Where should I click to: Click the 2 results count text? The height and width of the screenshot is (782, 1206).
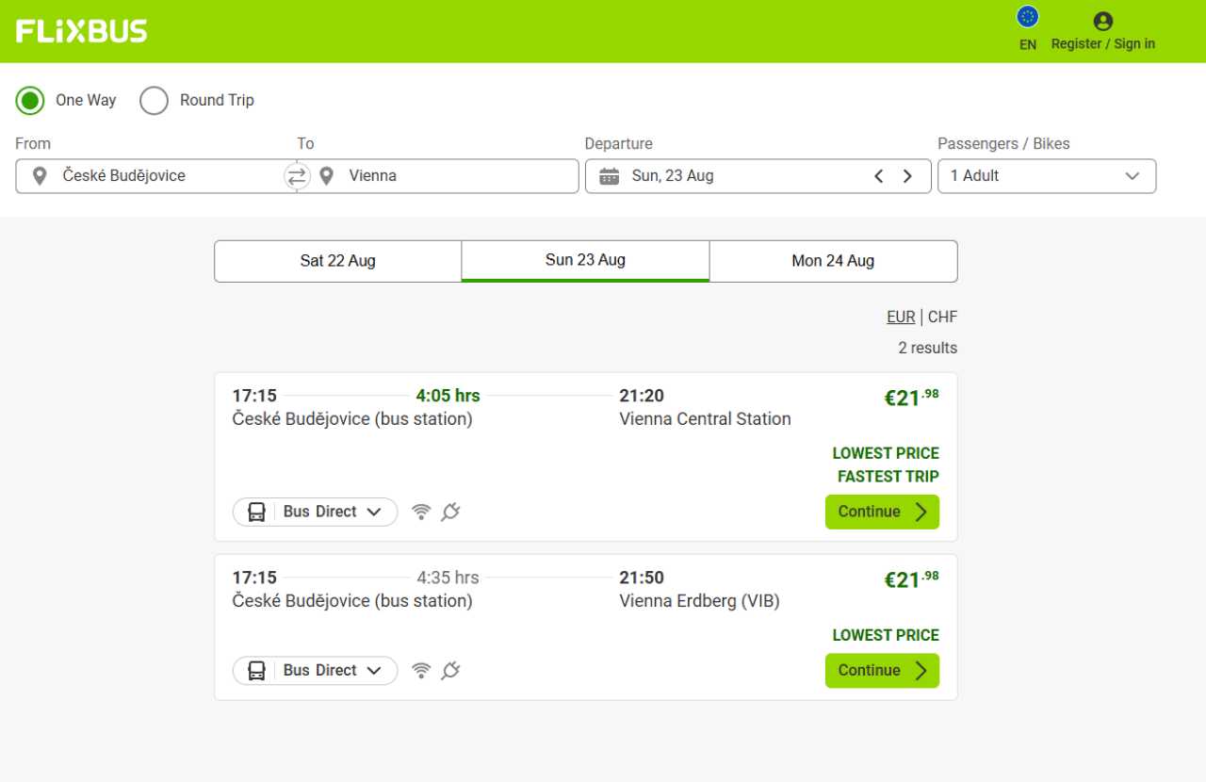click(x=927, y=348)
